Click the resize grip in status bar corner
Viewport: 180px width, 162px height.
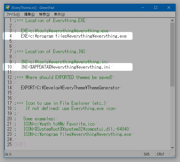[174, 156]
